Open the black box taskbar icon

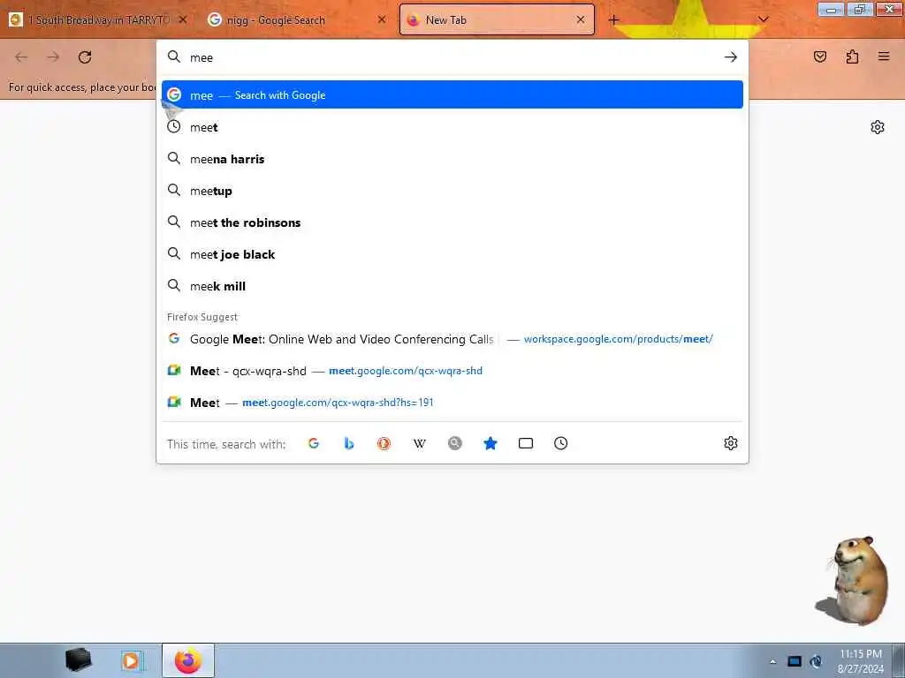click(x=78, y=660)
